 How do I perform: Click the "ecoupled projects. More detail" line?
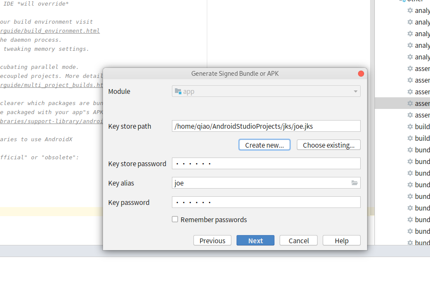52,76
